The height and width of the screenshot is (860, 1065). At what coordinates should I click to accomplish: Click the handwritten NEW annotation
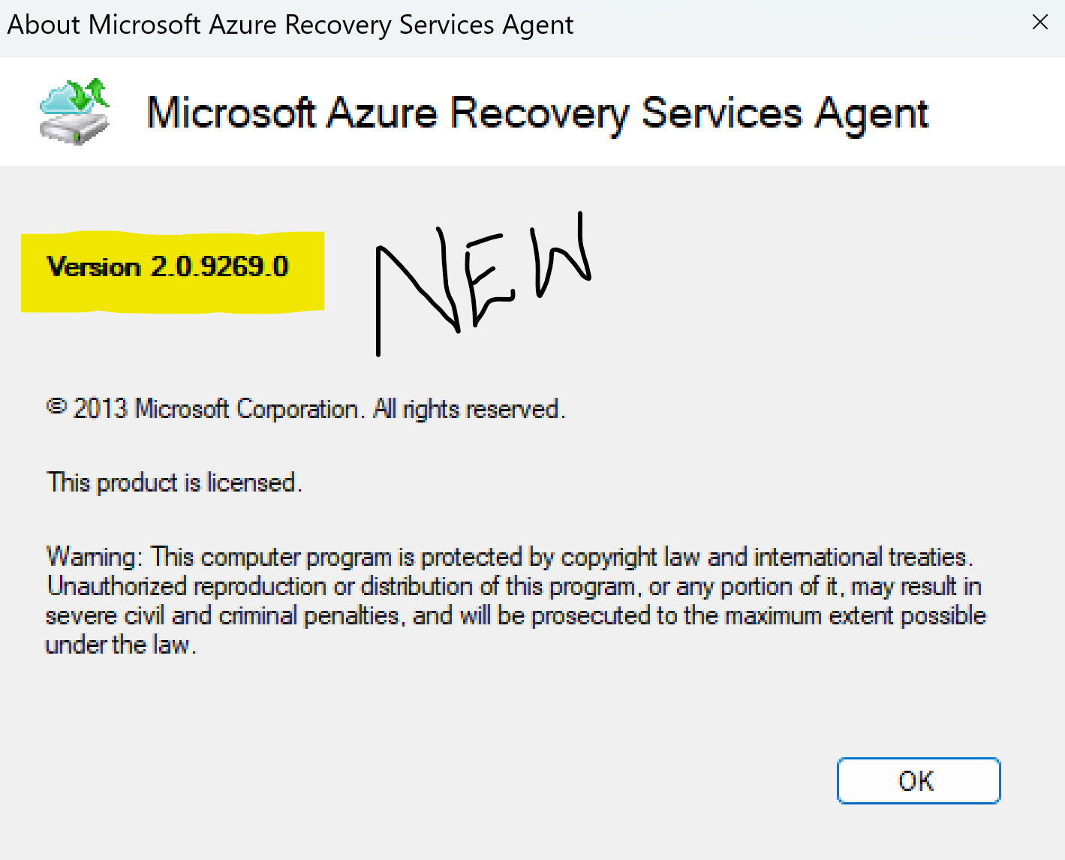click(483, 282)
